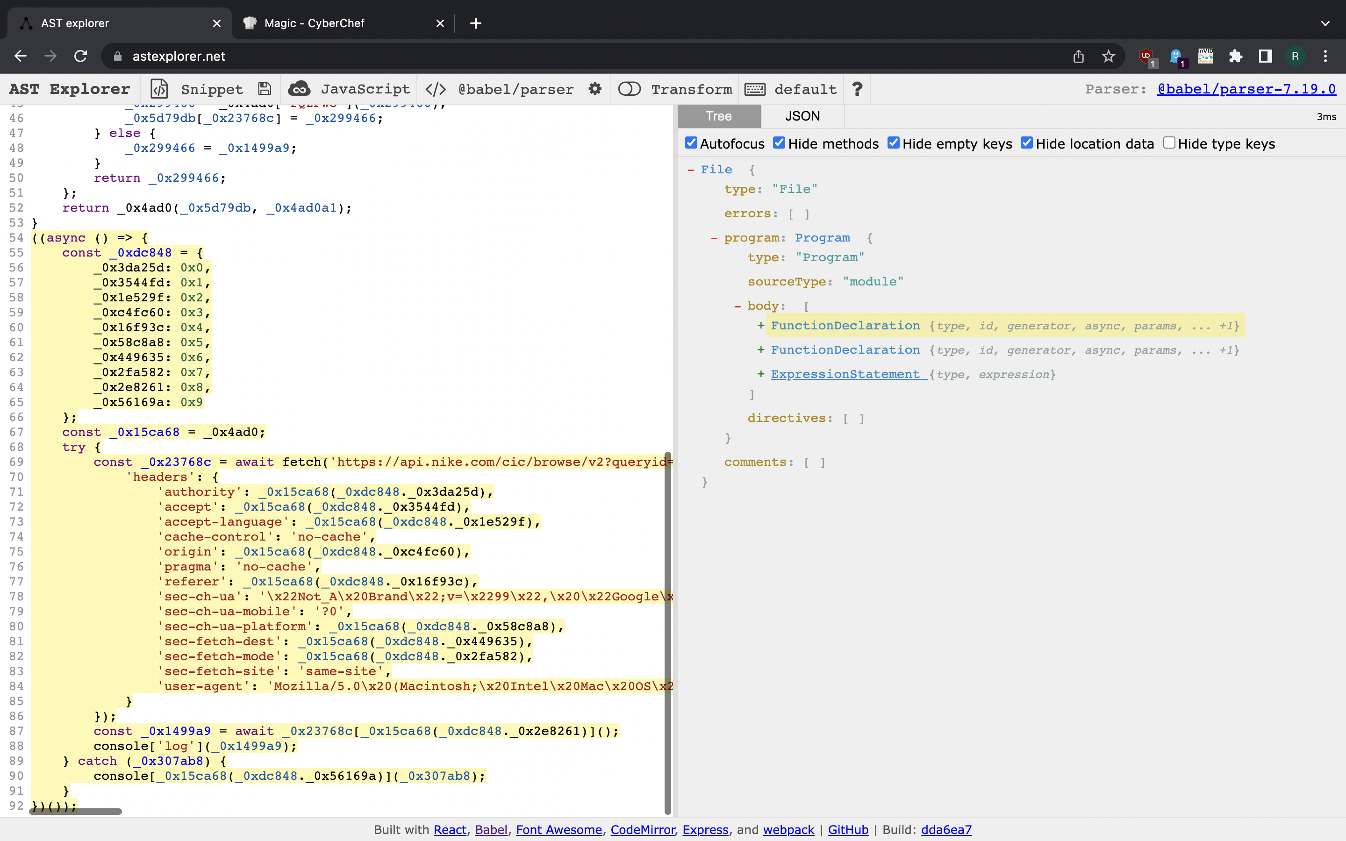Click the AST Explorer title
The image size is (1346, 841).
(70, 89)
